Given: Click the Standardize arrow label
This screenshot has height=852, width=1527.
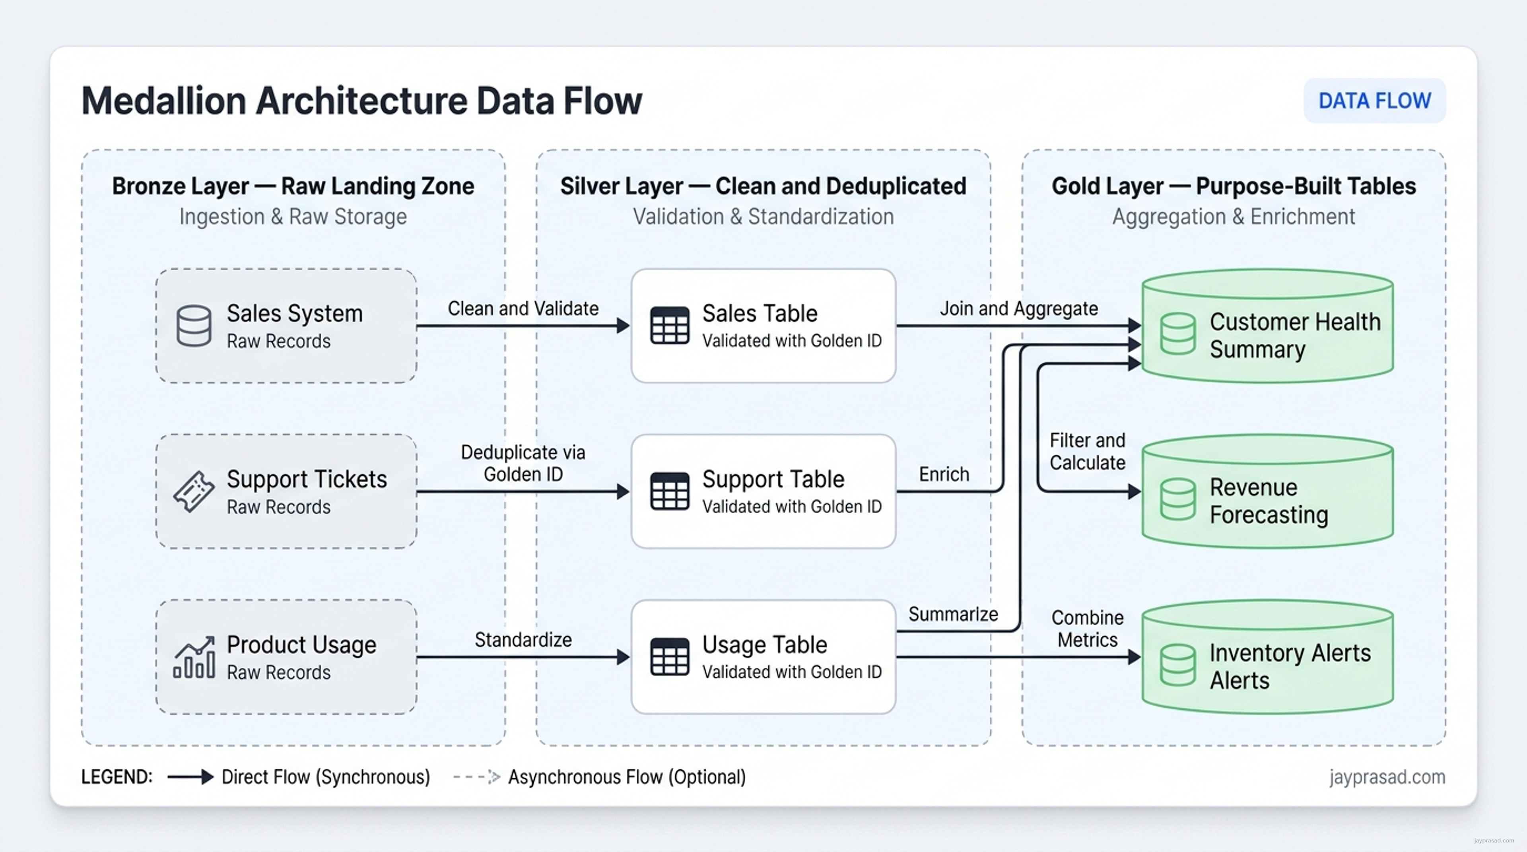Looking at the screenshot, I should [x=523, y=640].
